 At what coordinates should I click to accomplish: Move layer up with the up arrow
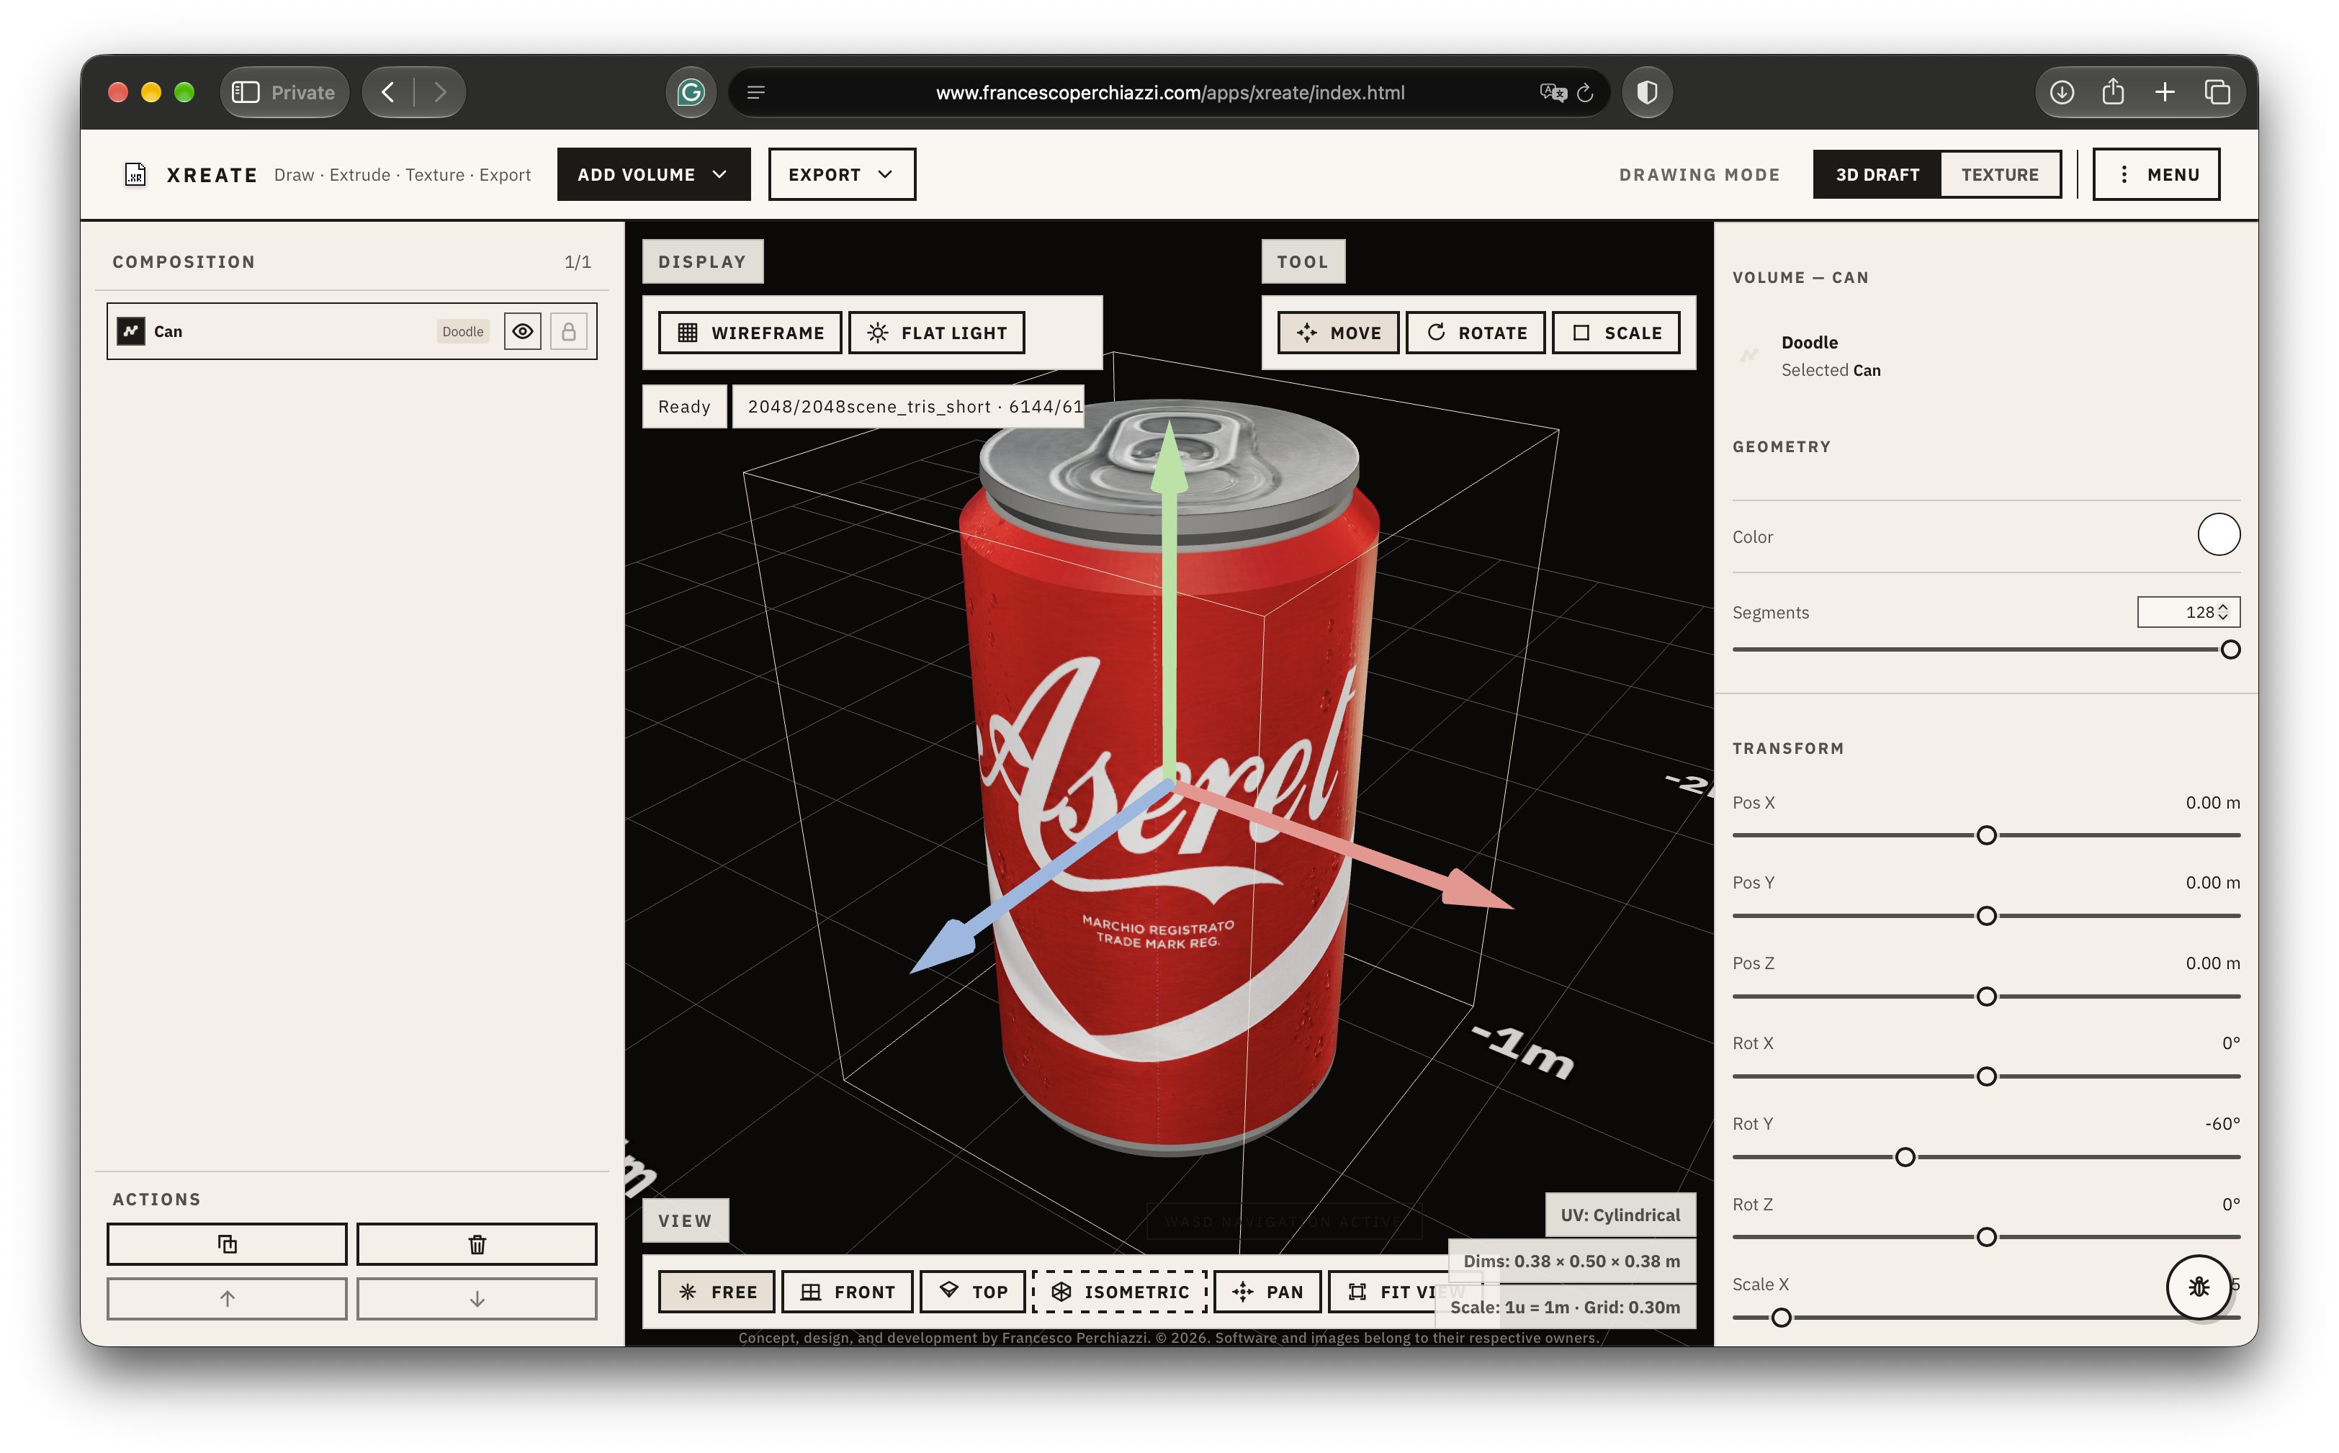coord(227,1298)
